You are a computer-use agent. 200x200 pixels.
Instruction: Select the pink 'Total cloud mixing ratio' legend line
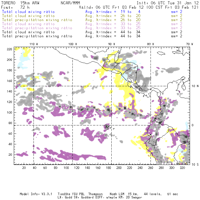[28, 24]
